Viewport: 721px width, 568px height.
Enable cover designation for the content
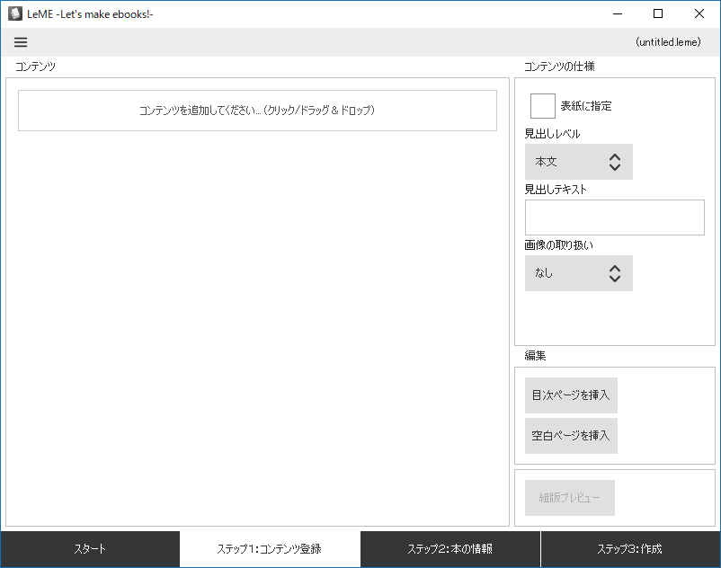click(542, 105)
